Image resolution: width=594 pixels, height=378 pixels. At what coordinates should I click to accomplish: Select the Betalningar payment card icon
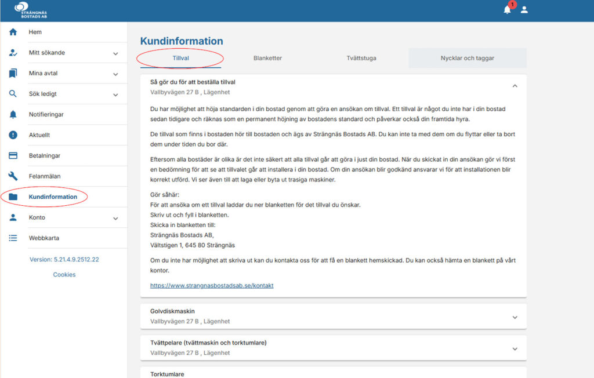13,155
